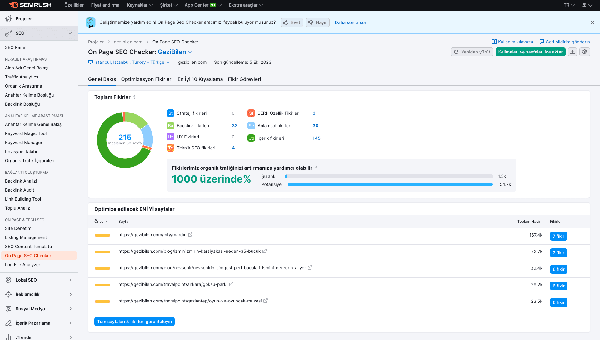Screen dimensions: 600x340
Task: Open Özellikler in top menu
Action: [74, 5]
